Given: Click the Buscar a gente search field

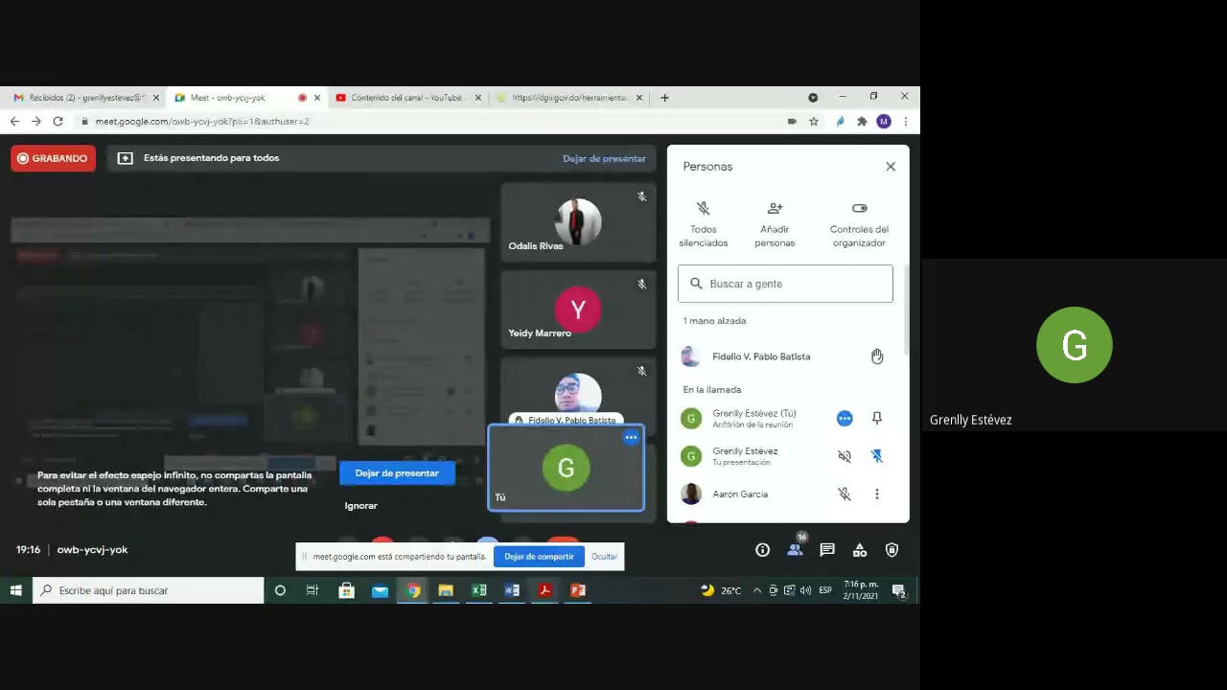Looking at the screenshot, I should 785,284.
